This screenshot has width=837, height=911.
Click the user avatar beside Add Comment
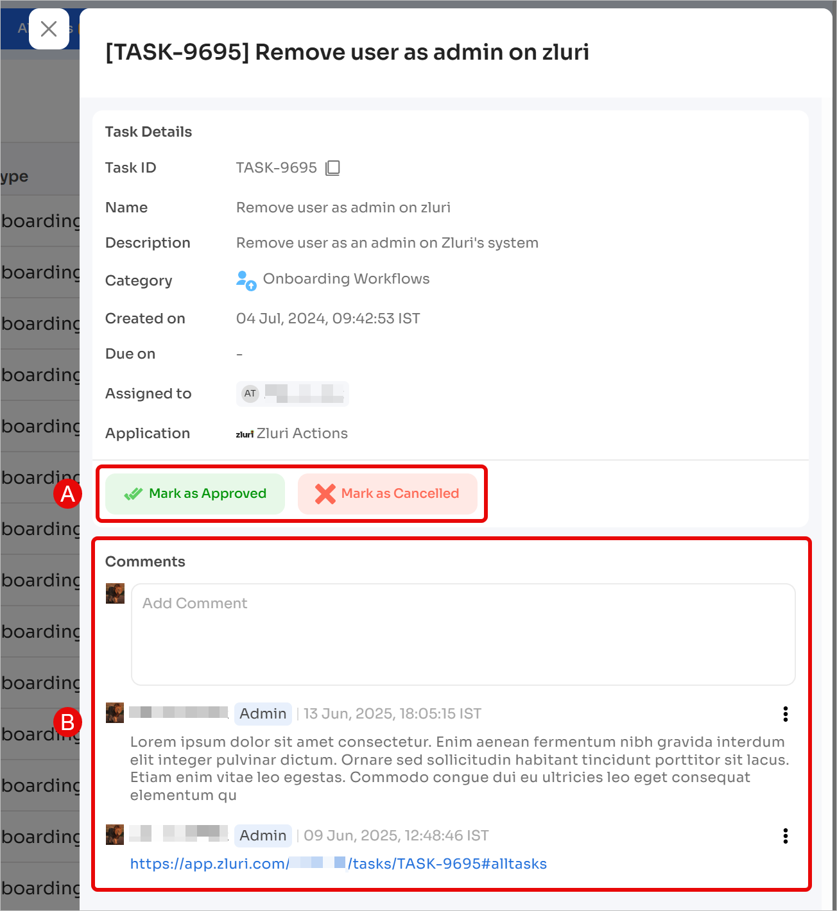click(115, 593)
